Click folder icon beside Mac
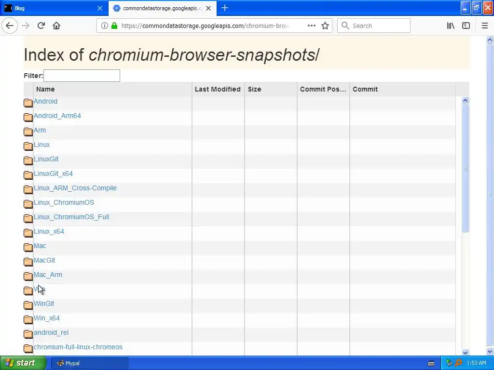This screenshot has width=494, height=370. pyautogui.click(x=28, y=247)
